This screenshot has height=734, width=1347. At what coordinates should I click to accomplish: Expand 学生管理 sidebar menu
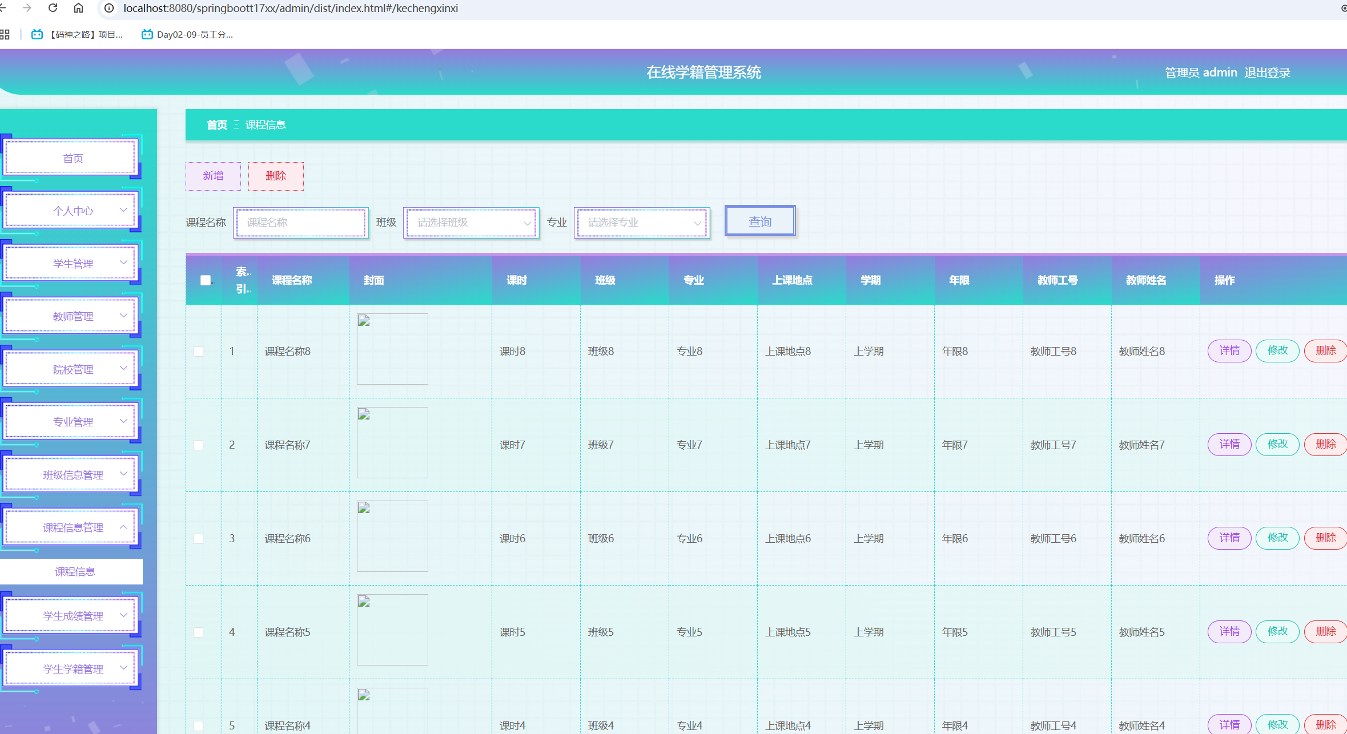71,264
